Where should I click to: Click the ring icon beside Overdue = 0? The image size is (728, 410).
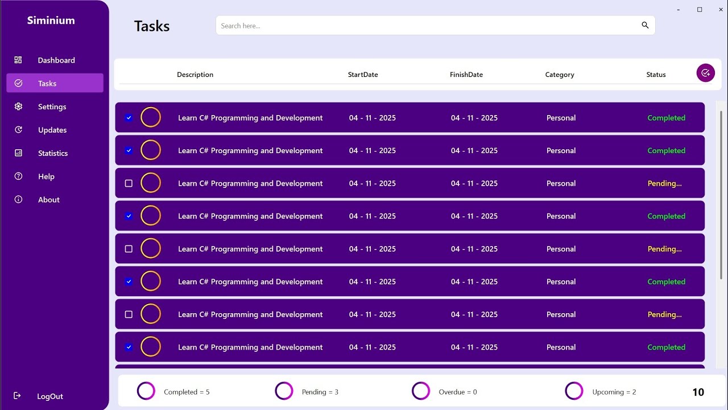(421, 391)
